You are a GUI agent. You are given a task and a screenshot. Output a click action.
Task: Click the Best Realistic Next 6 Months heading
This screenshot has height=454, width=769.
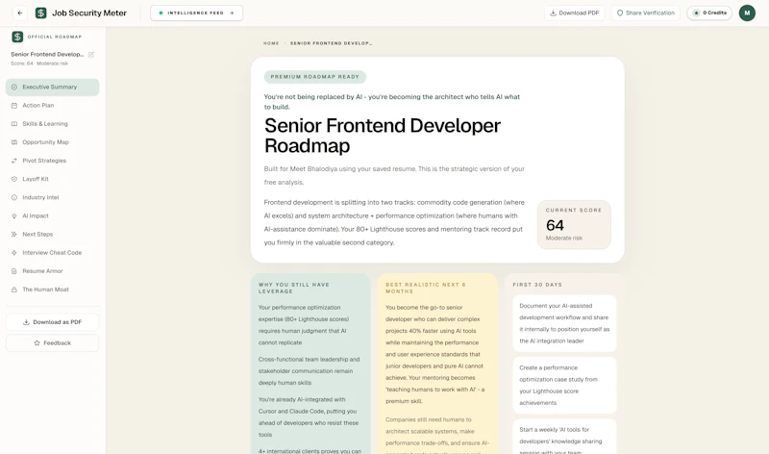pos(426,289)
